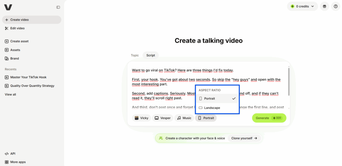Click the document icon beside Master Your TikTok Hook
This screenshot has height=166, width=342.
tap(7, 77)
